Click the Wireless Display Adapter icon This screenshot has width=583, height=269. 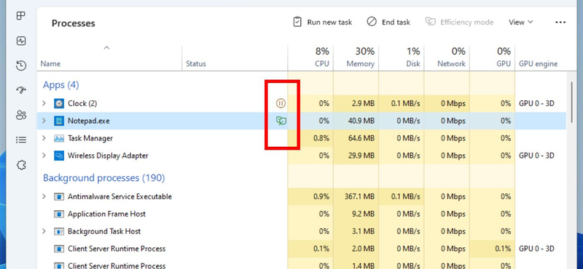coord(59,156)
